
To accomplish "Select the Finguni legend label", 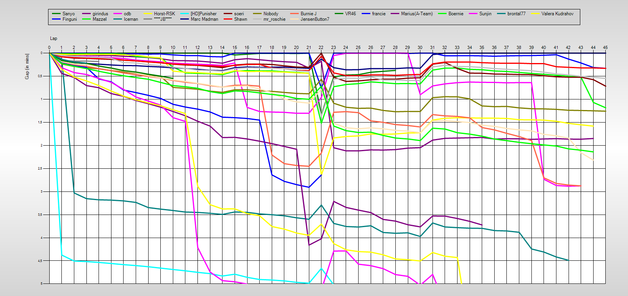I will point(70,19).
